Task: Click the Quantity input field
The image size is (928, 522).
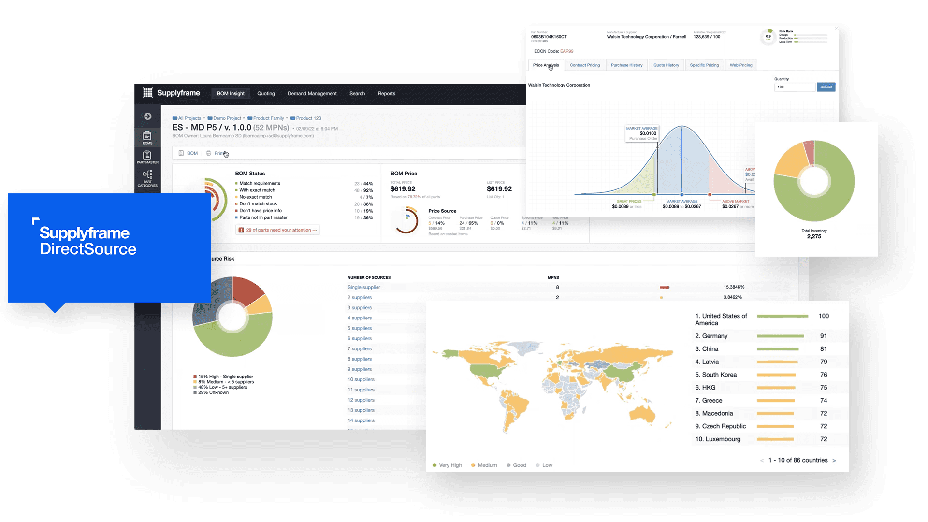Action: (795, 87)
